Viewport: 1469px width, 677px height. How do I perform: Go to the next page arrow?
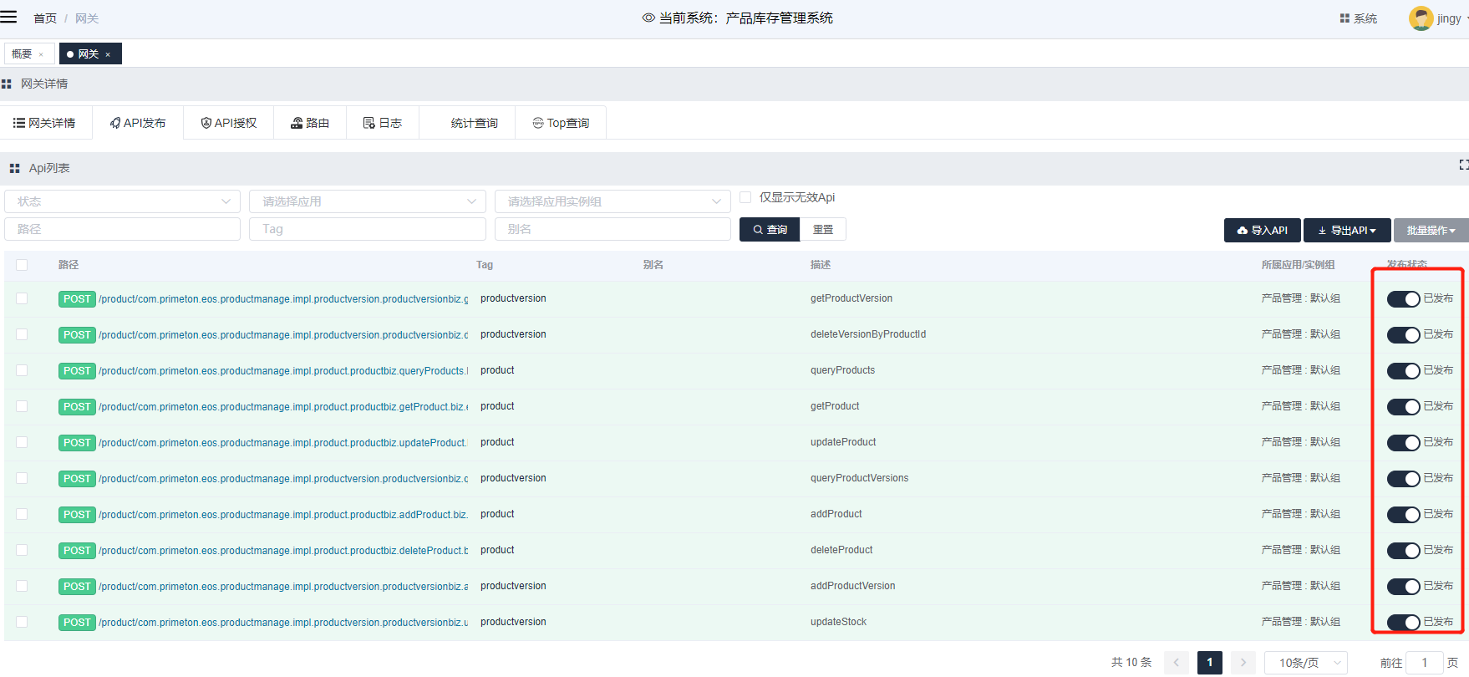click(x=1243, y=663)
